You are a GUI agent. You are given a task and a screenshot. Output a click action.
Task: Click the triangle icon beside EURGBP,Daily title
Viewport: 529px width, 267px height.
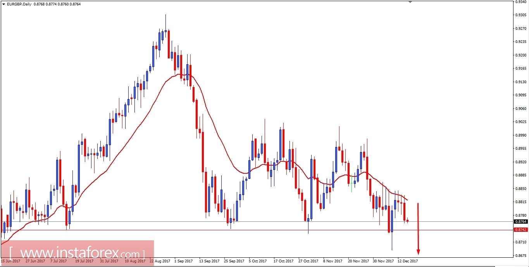[4, 4]
